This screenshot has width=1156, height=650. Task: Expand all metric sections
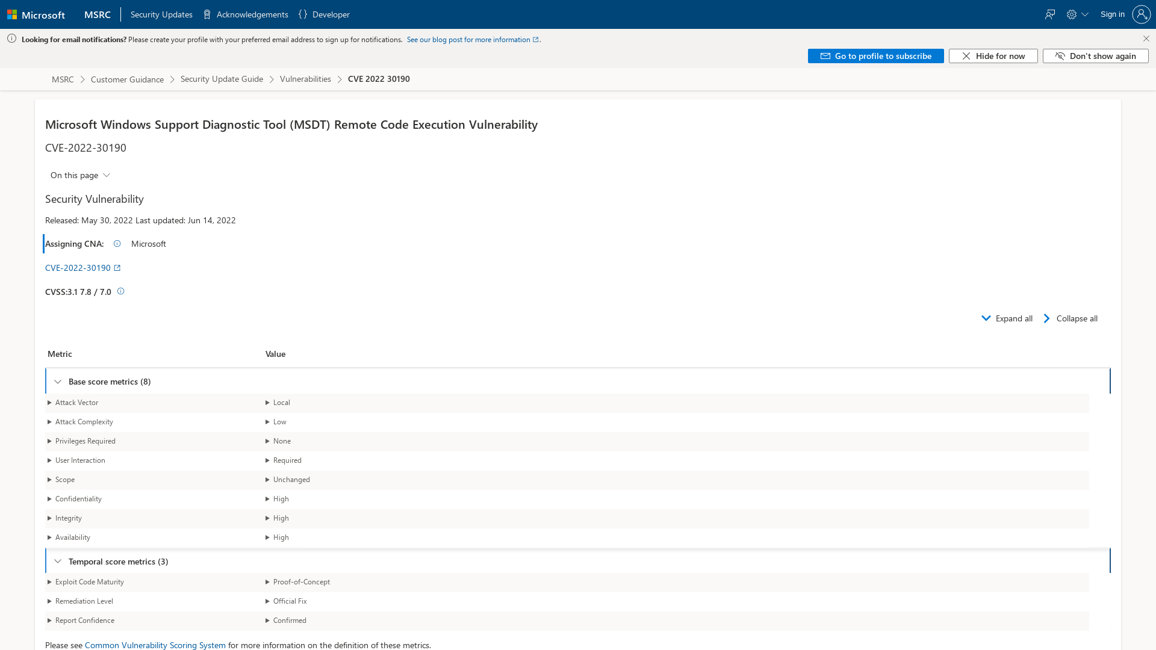tap(1007, 318)
